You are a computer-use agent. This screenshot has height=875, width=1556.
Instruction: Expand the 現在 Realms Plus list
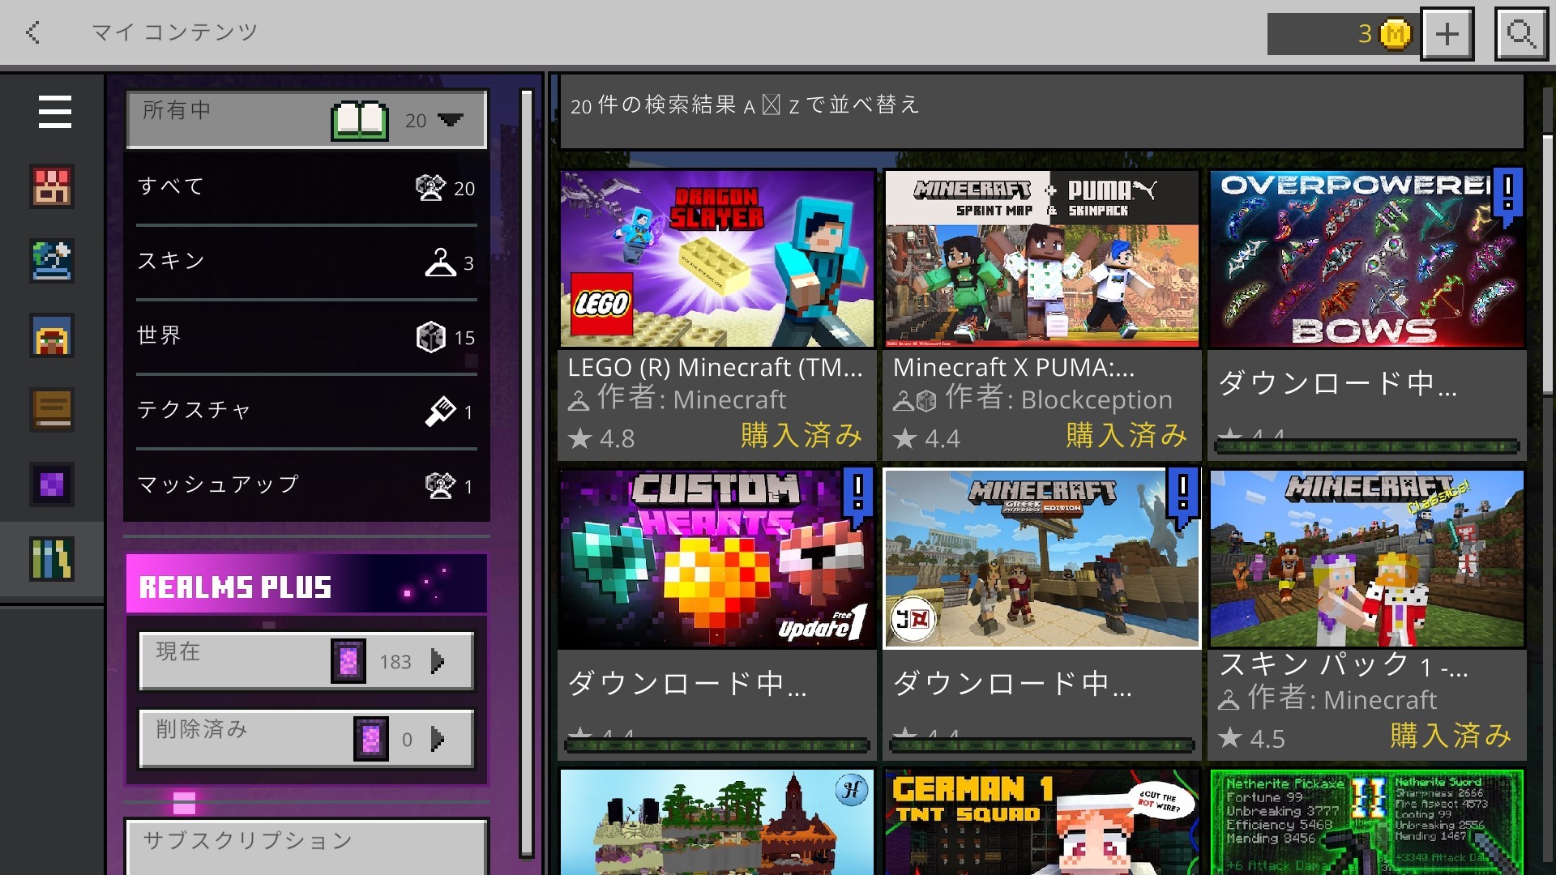click(x=306, y=661)
